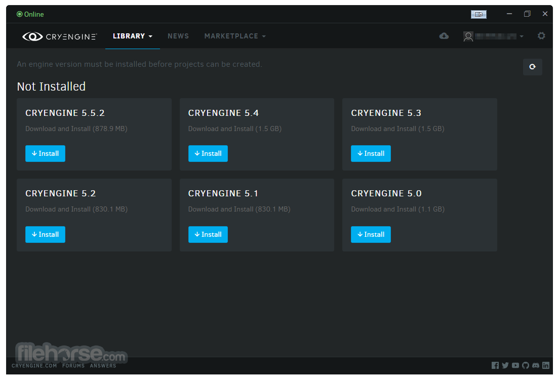Click the CRYENGINE 5.1 card title

(x=223, y=193)
